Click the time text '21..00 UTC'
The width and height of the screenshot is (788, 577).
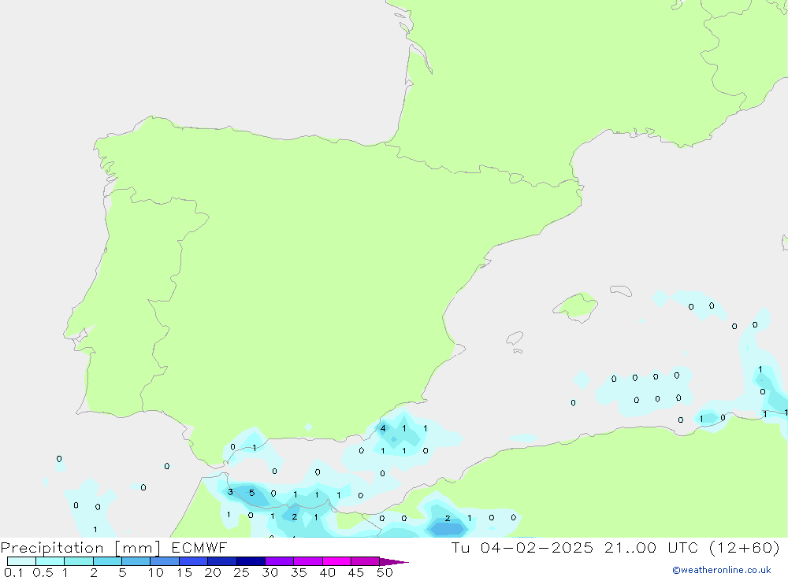click(652, 547)
